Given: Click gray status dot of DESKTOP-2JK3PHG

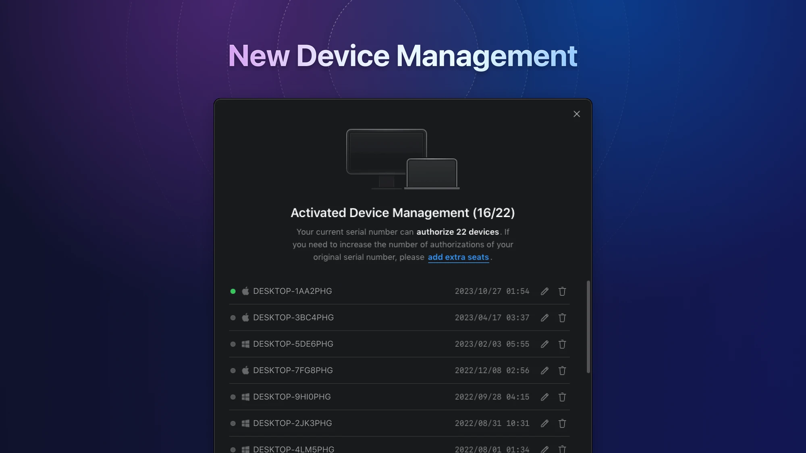Looking at the screenshot, I should (x=233, y=423).
